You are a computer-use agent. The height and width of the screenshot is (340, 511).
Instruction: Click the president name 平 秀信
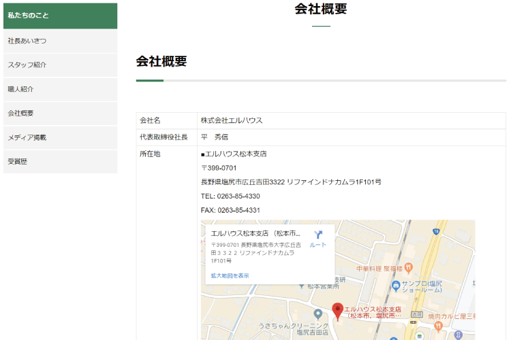215,137
